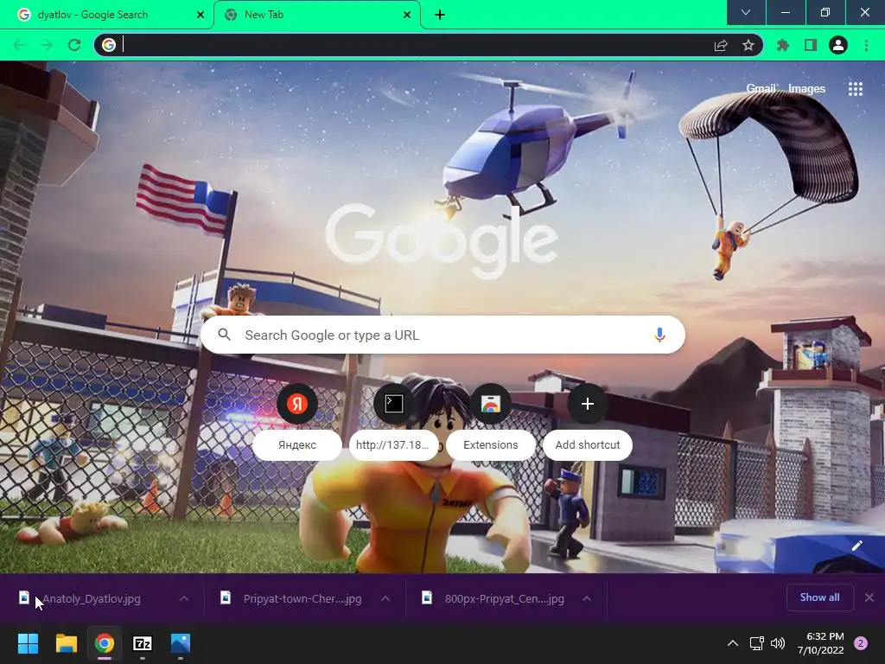Open the Gmail link
Image resolution: width=885 pixels, height=664 pixels.
(x=761, y=89)
